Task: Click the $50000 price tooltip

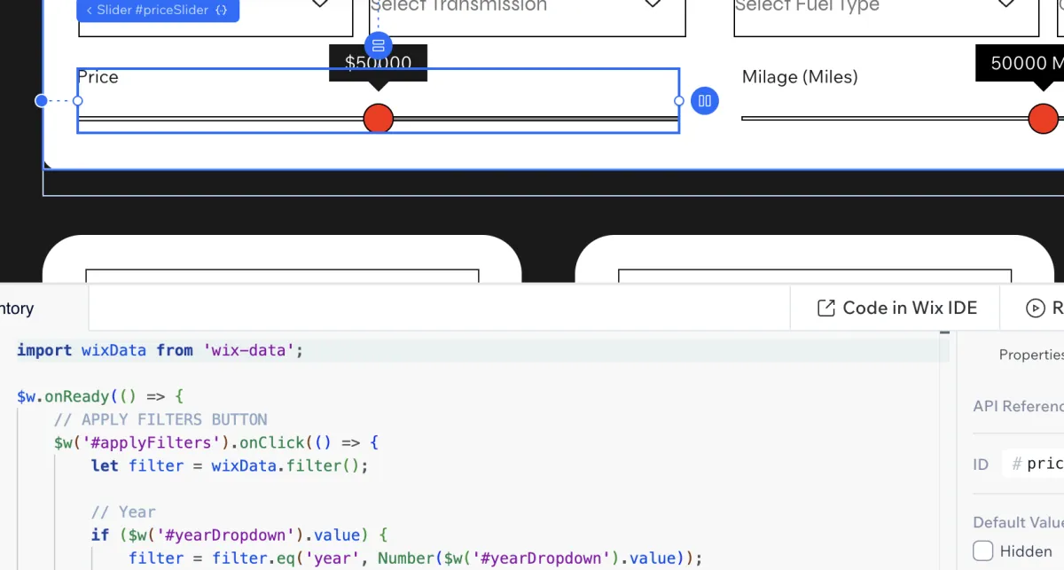Action: [x=379, y=63]
